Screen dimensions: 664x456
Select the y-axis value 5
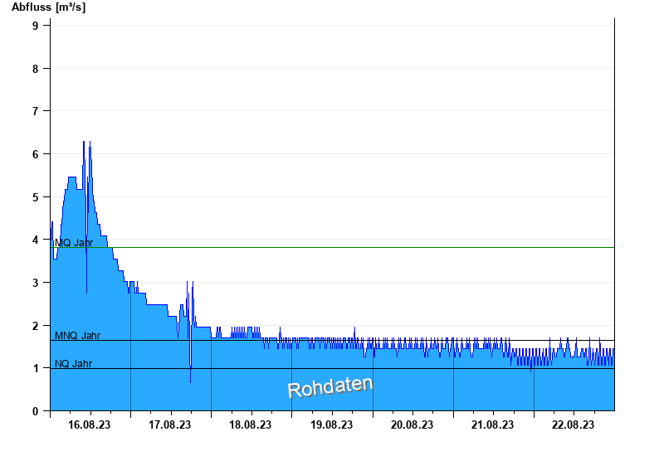[x=36, y=197]
